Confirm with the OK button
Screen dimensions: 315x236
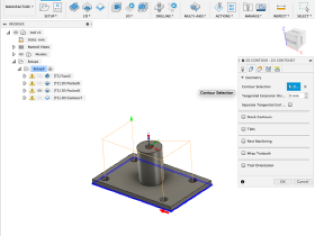click(x=283, y=181)
